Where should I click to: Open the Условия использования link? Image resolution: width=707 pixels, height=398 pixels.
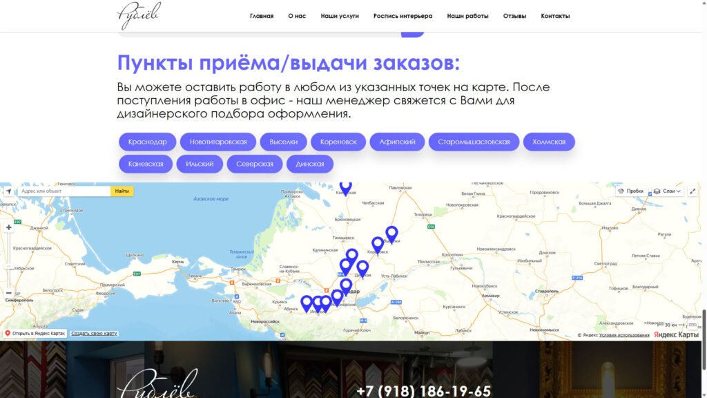tap(624, 335)
